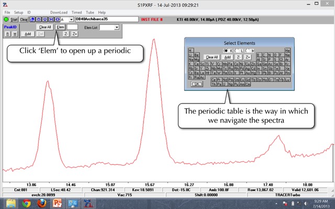Screen dimensions: 335x209
Task: Open PowerPoint from the taskbar
Action: (57, 203)
